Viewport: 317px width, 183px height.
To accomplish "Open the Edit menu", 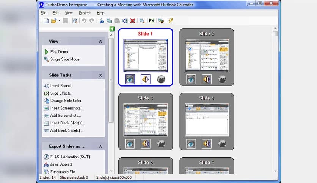I will [x=55, y=13].
